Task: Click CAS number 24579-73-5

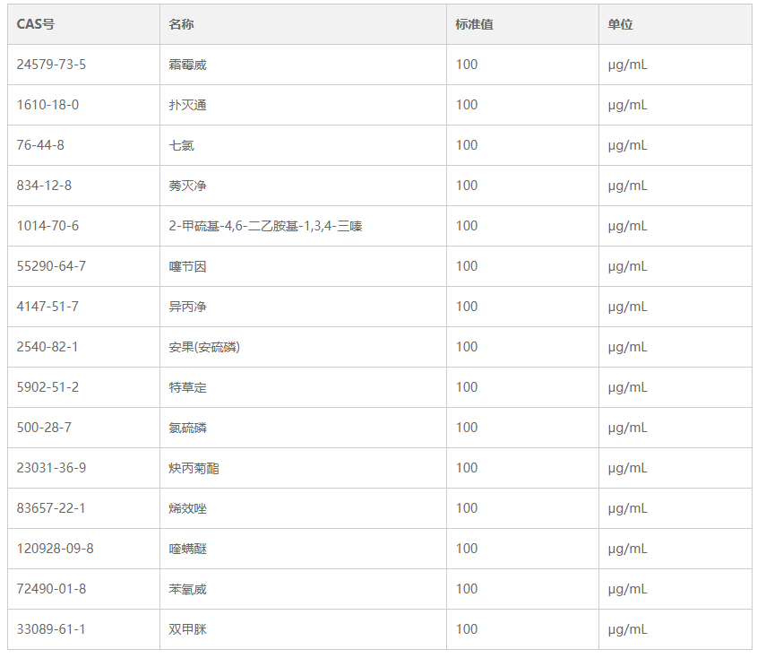Action: click(x=51, y=65)
